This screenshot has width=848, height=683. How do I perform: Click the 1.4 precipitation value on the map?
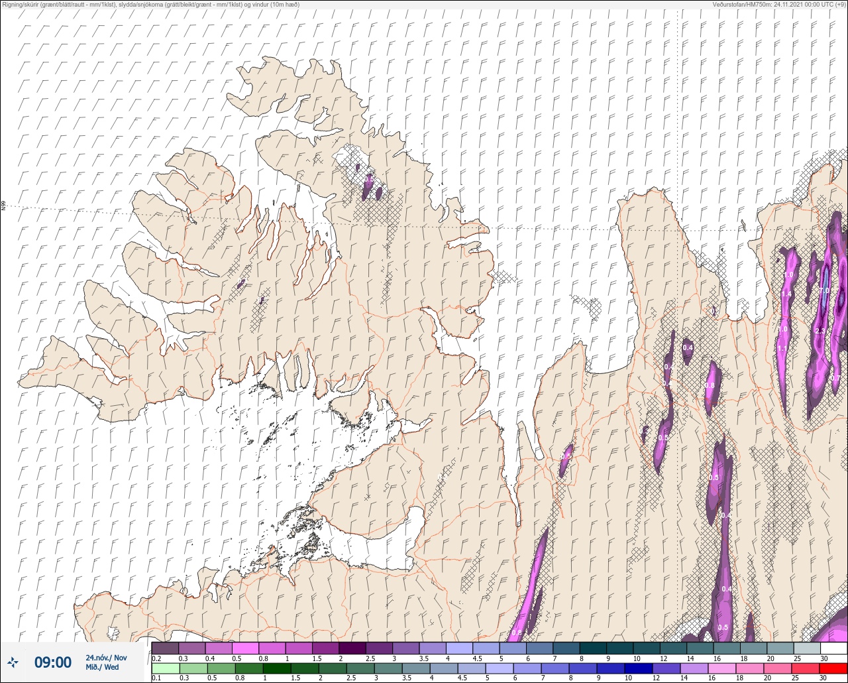tap(786, 294)
